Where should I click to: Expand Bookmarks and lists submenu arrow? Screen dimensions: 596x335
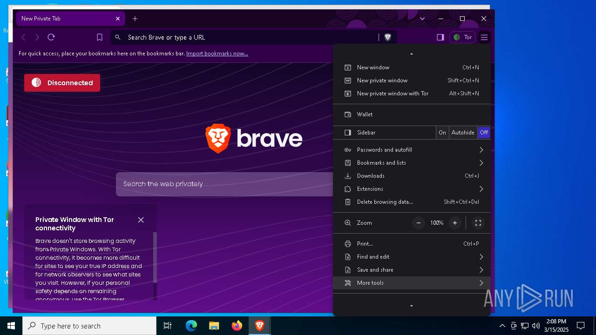click(x=481, y=163)
